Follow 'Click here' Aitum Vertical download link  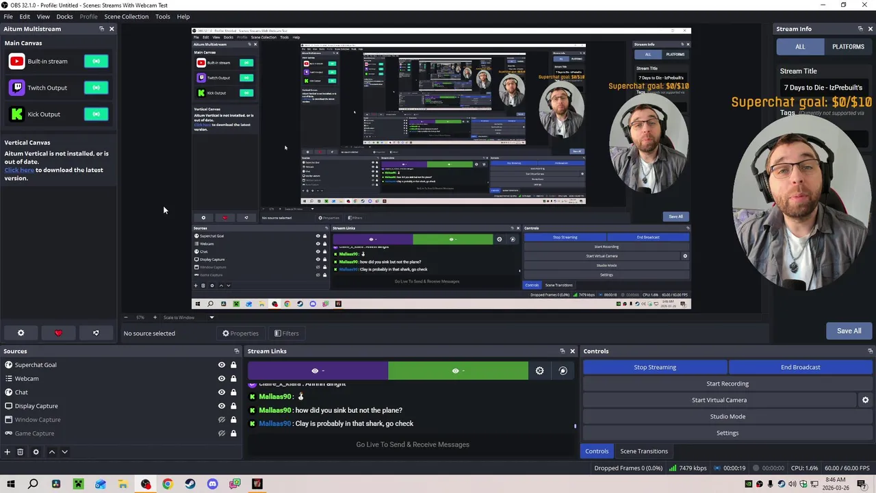pos(19,170)
